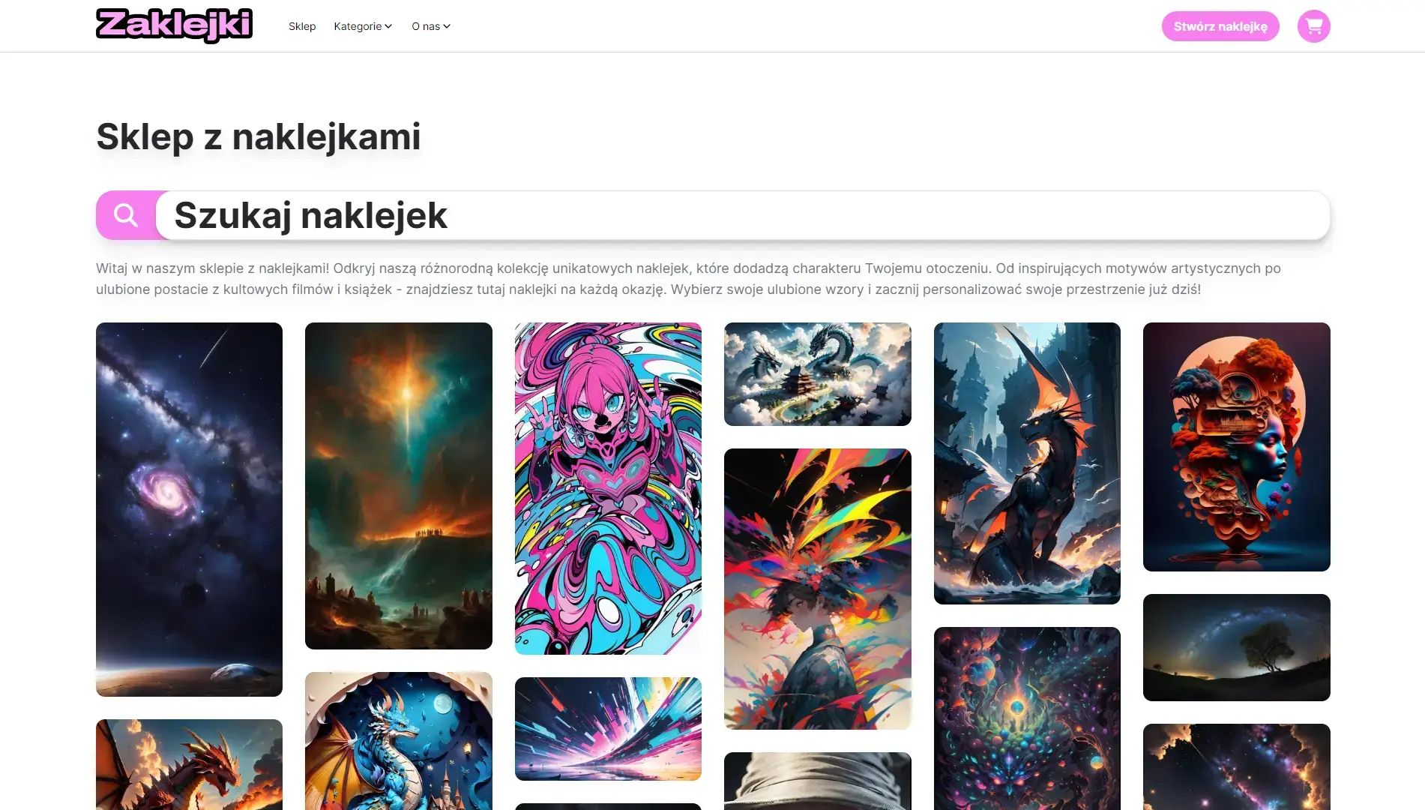Open the orange nebula landscape sticker
1425x810 pixels.
tap(399, 486)
